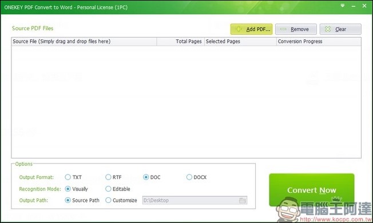The height and width of the screenshot is (223, 373).
Task: Close the ONEKEY PDF window
Action: click(364, 6)
